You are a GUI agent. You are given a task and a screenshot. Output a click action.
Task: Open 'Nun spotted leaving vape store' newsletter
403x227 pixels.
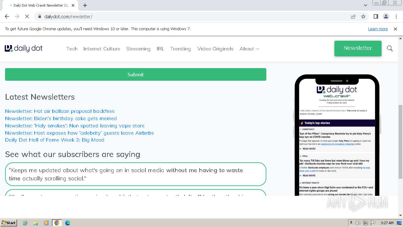click(x=75, y=125)
